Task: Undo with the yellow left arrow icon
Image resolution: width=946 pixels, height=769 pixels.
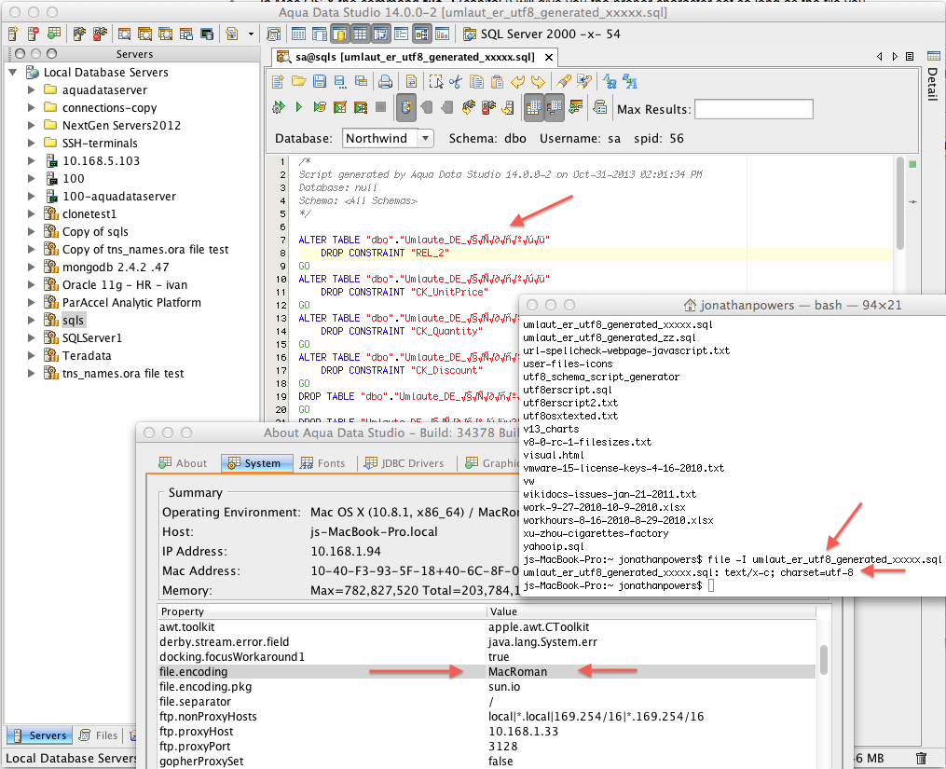Action: coord(517,81)
